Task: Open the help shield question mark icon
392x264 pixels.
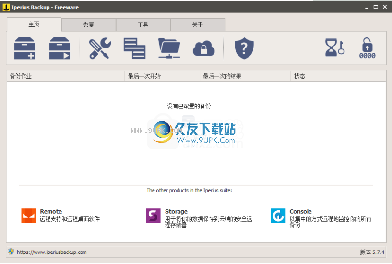Action: 244,48
